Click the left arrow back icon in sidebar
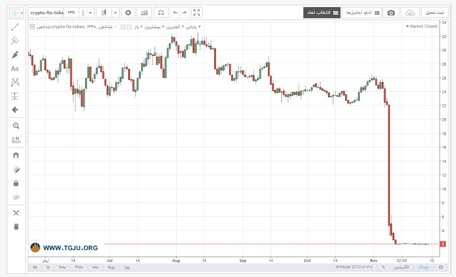Screen dimensions: 456x277 click(15, 110)
